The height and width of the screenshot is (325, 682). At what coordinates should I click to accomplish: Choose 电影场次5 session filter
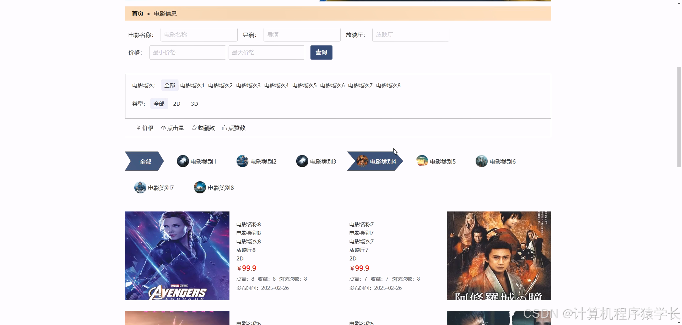304,85
